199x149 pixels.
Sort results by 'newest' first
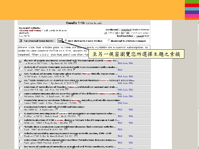point(140,36)
